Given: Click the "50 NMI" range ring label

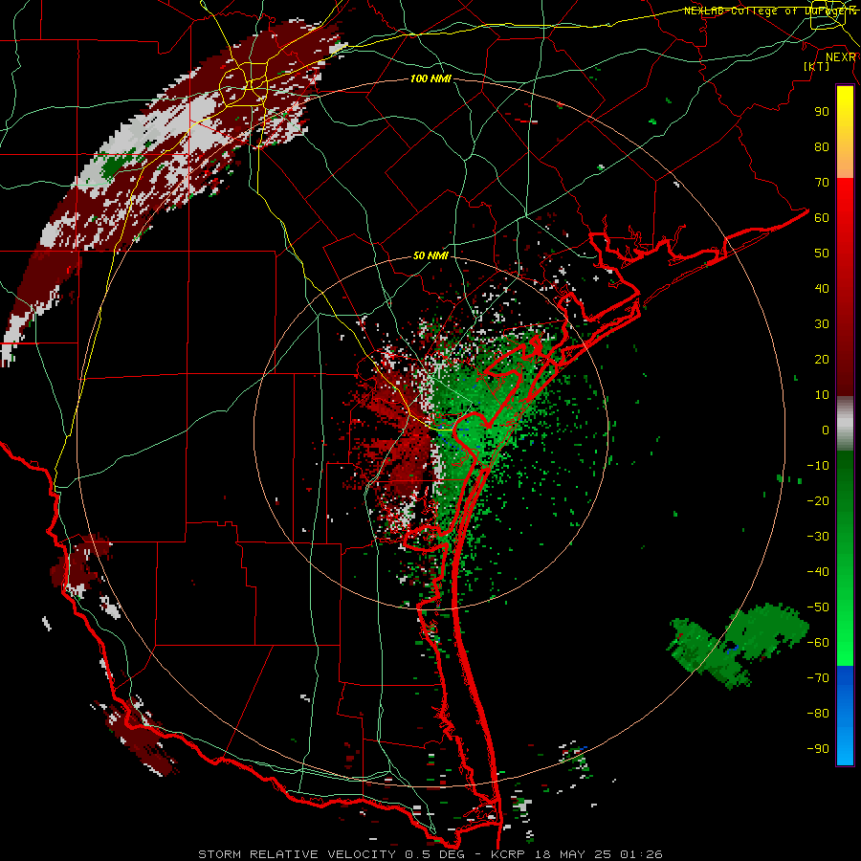Looking at the screenshot, I should point(430,255).
